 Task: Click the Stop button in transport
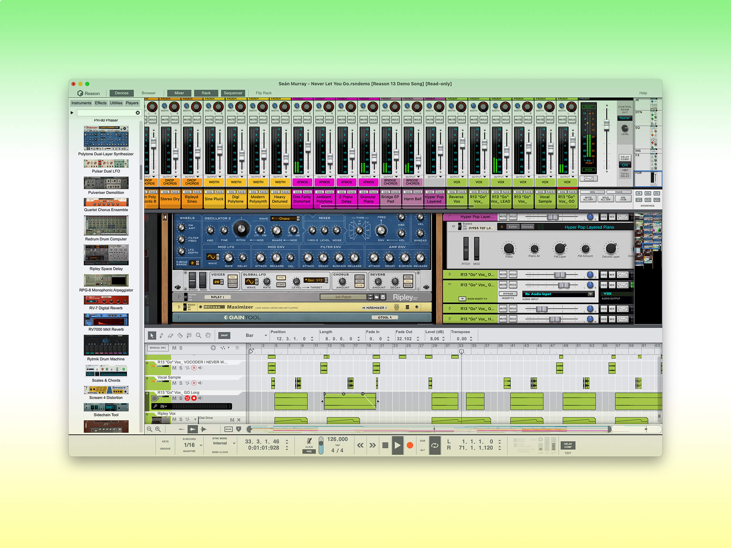click(x=385, y=445)
